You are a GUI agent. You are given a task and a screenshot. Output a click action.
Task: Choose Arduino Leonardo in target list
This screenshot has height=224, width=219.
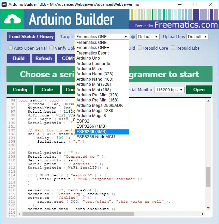pos(102,63)
